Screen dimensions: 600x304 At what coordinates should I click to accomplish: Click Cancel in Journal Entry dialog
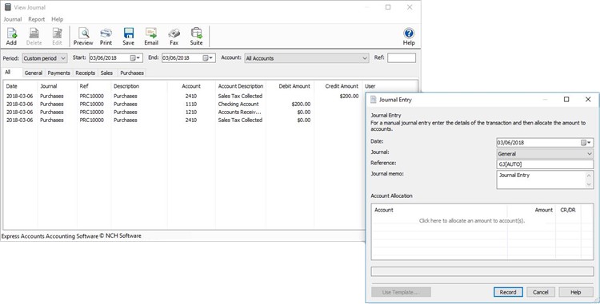(541, 292)
